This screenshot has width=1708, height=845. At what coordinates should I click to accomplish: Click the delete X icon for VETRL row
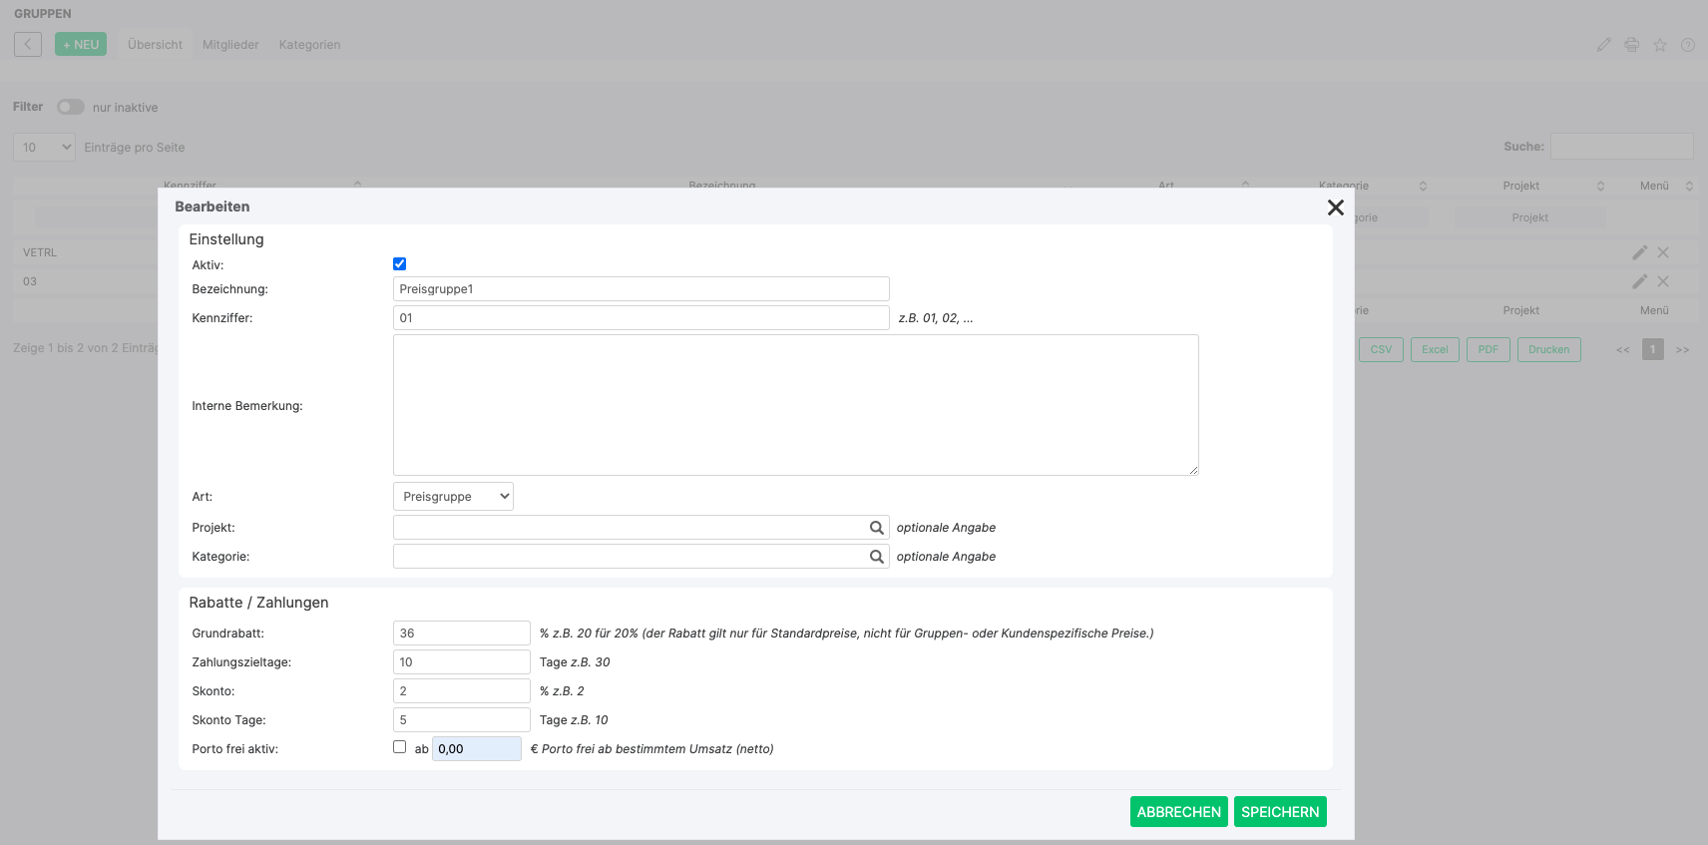(1663, 253)
